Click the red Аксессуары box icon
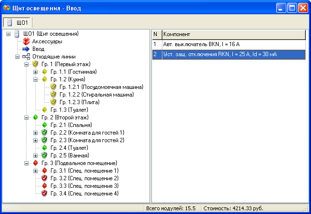Image resolution: width=311 pixels, height=214 pixels. pos(26,41)
